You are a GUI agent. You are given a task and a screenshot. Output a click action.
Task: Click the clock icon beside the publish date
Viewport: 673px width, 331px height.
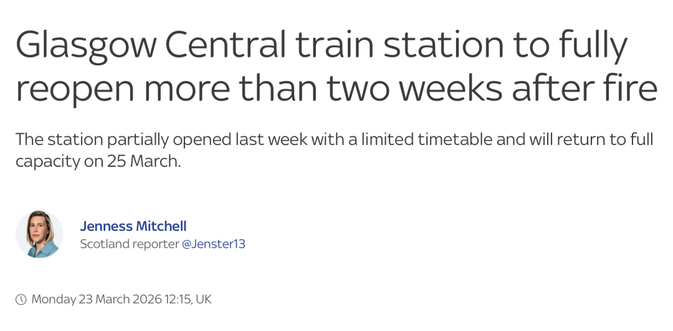coord(21,299)
